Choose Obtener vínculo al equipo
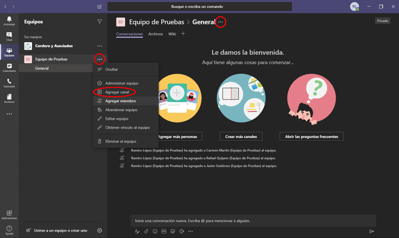The height and width of the screenshot is (238, 399). [x=126, y=127]
